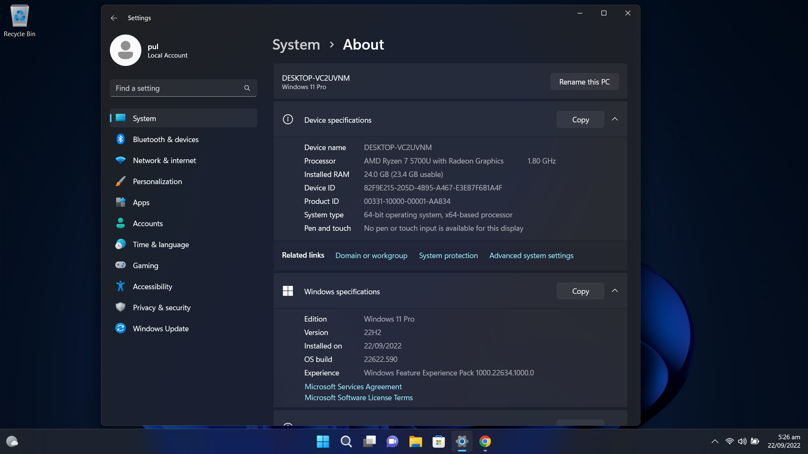Click the search magnifier in Find a setting

247,88
